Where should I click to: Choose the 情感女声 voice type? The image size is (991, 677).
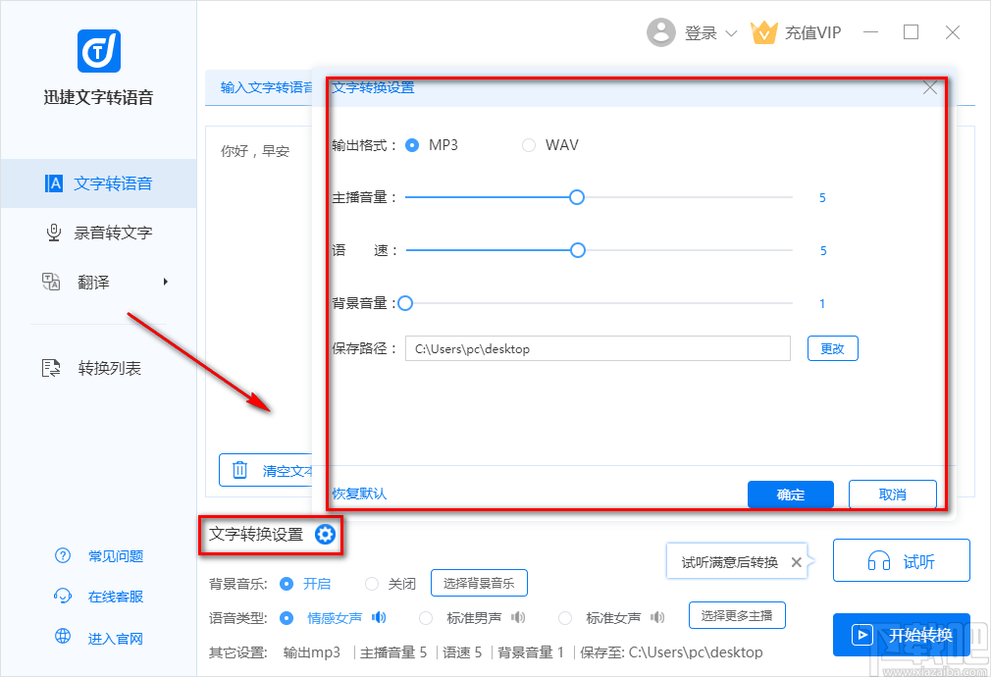(287, 617)
